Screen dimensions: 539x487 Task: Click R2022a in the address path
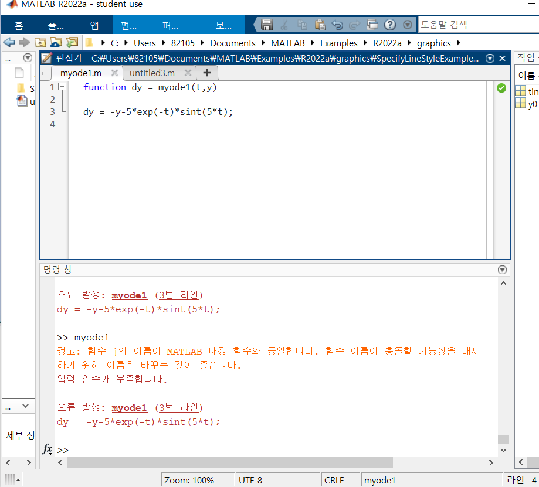387,43
